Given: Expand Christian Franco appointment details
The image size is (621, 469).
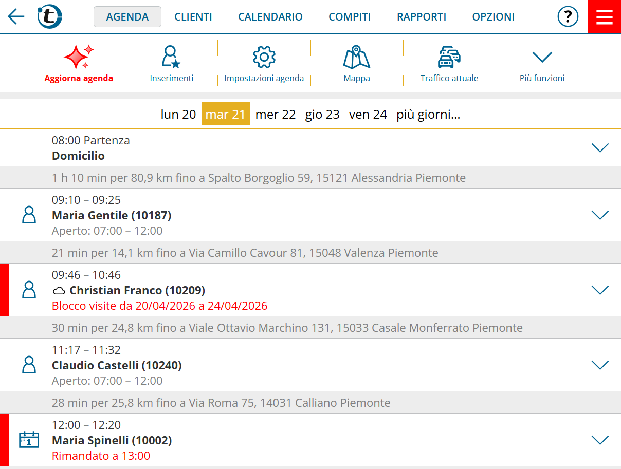Looking at the screenshot, I should click(x=600, y=290).
